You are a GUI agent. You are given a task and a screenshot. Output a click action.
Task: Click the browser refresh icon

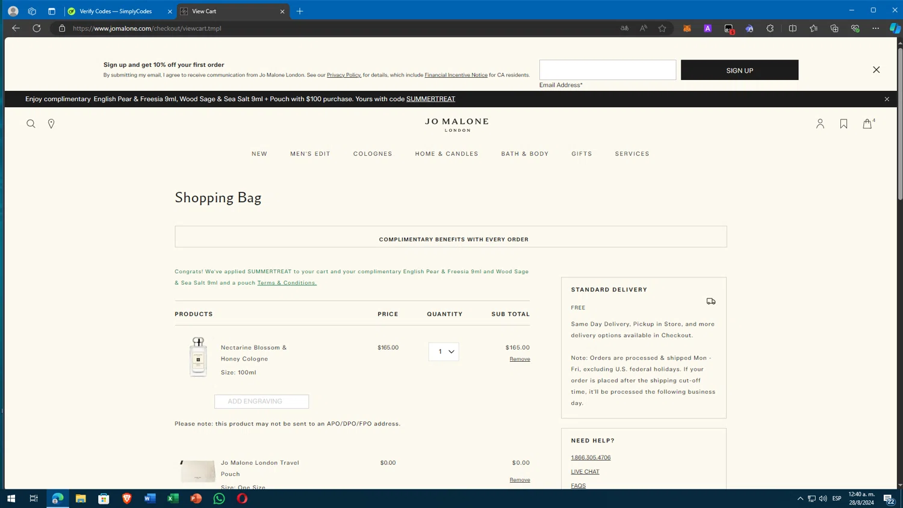[x=37, y=28]
